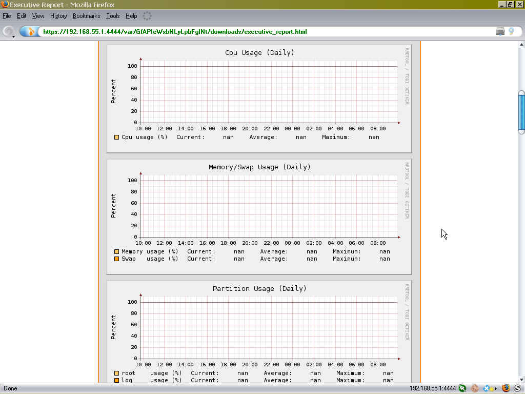Click the Cpu usage legend color swatch
The width and height of the screenshot is (525, 394).
click(x=116, y=137)
